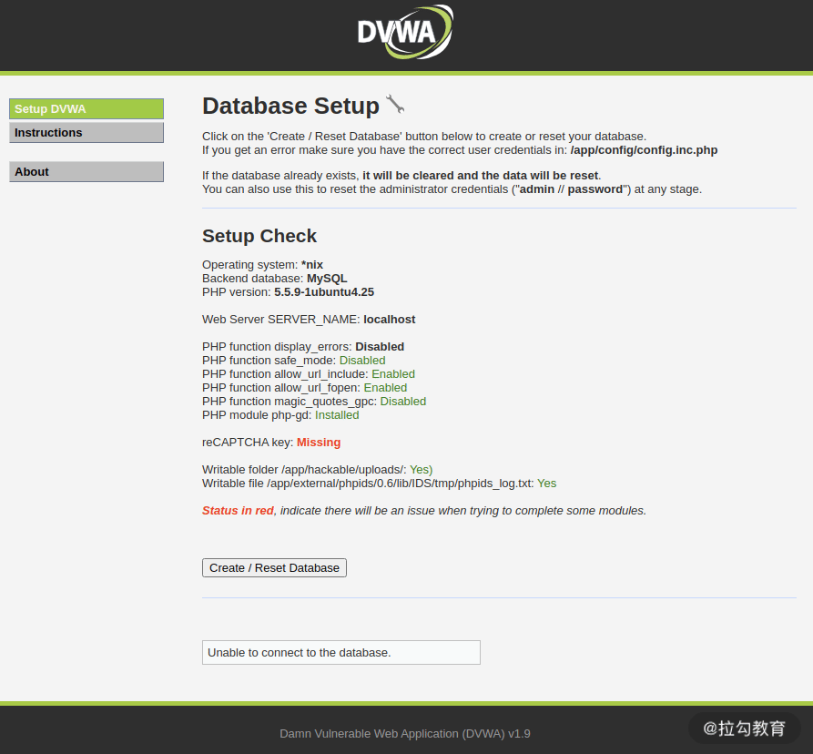
Task: Click the allow_url_include Enabled status
Action: [x=393, y=374]
